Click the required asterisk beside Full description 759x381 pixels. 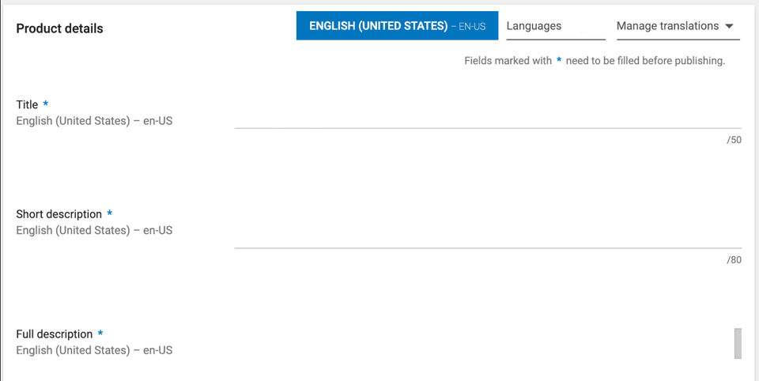pos(100,334)
